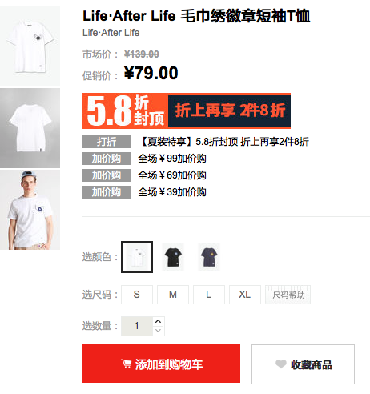
Task: Open the 5.8折封顶 promotion banner
Action: (x=187, y=111)
